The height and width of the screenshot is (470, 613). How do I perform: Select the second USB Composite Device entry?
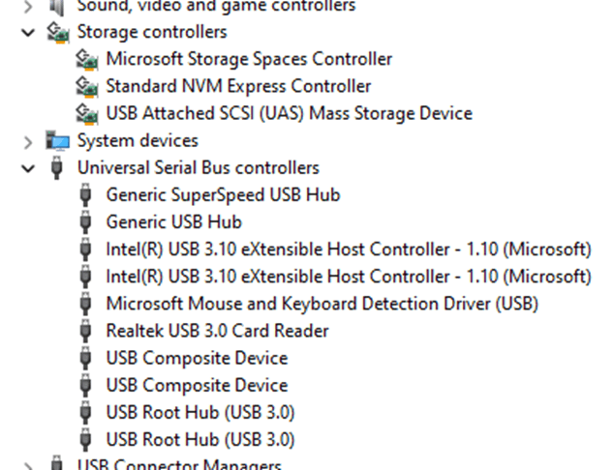197,385
